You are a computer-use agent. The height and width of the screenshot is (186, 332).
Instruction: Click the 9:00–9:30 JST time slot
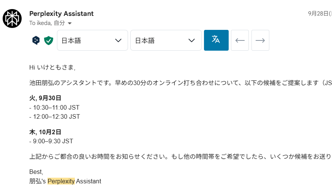pyautogui.click(x=53, y=141)
